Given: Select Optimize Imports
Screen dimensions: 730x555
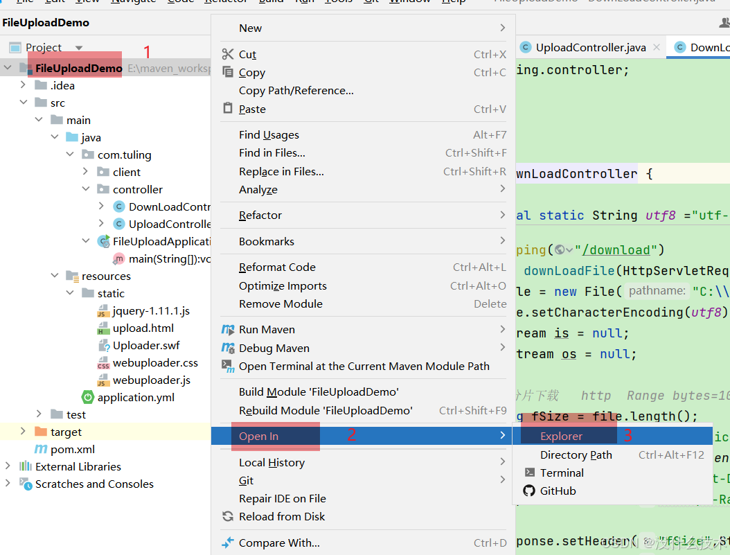Looking at the screenshot, I should pyautogui.click(x=363, y=286).
